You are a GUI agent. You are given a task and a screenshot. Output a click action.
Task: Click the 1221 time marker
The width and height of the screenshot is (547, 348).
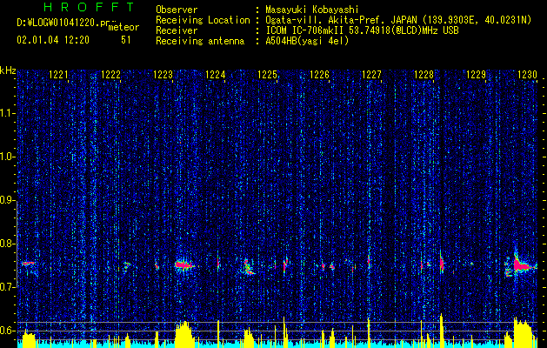58,75
